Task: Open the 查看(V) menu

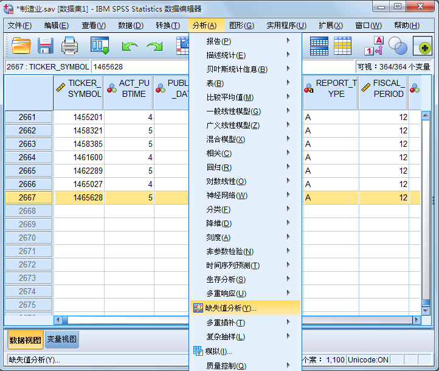Action: click(x=94, y=26)
